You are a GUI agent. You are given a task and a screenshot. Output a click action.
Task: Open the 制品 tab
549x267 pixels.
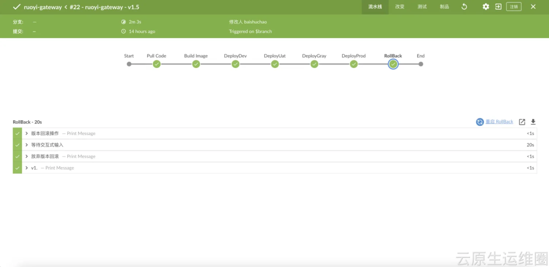444,7
